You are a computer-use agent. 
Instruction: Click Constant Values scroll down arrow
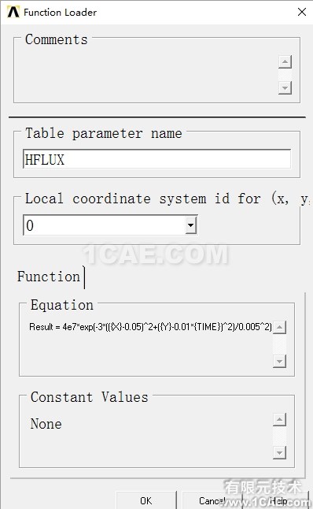(279, 452)
